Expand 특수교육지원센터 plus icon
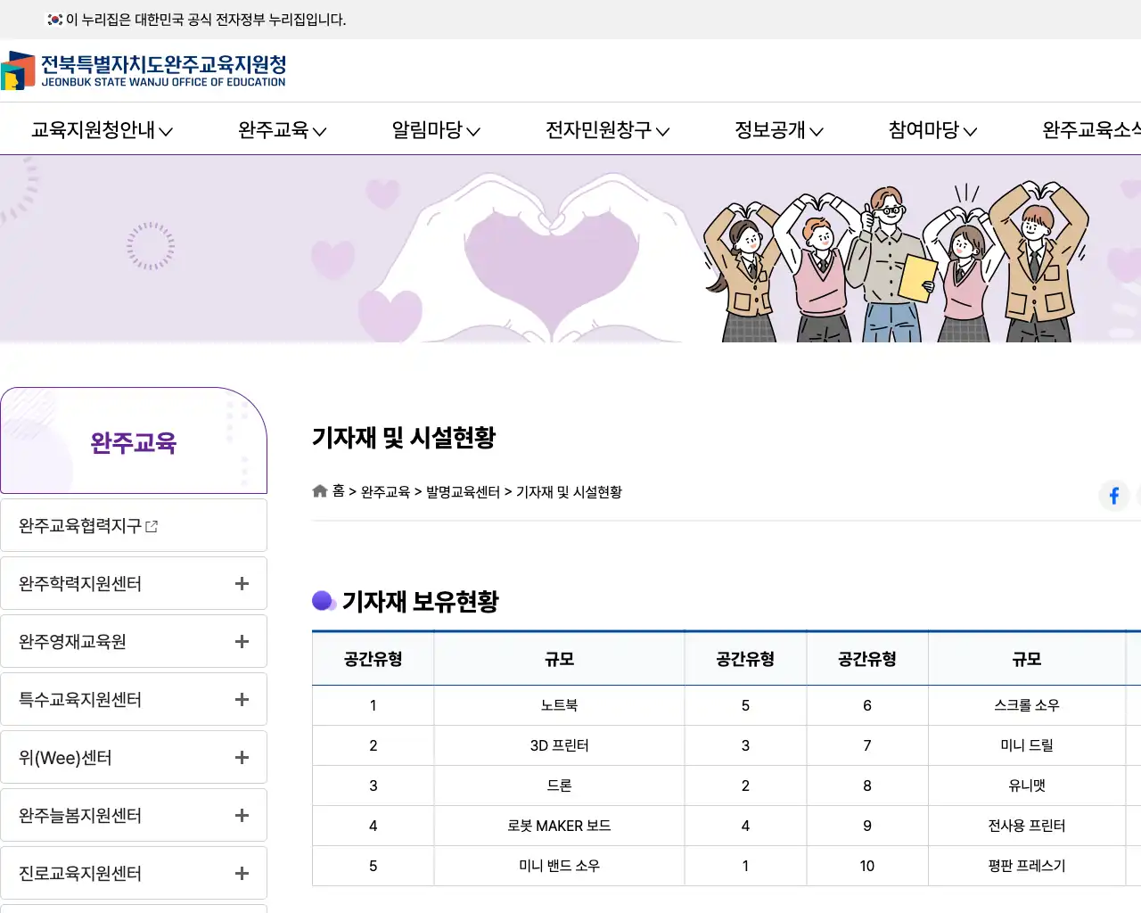This screenshot has height=913, width=1141. pyautogui.click(x=242, y=699)
